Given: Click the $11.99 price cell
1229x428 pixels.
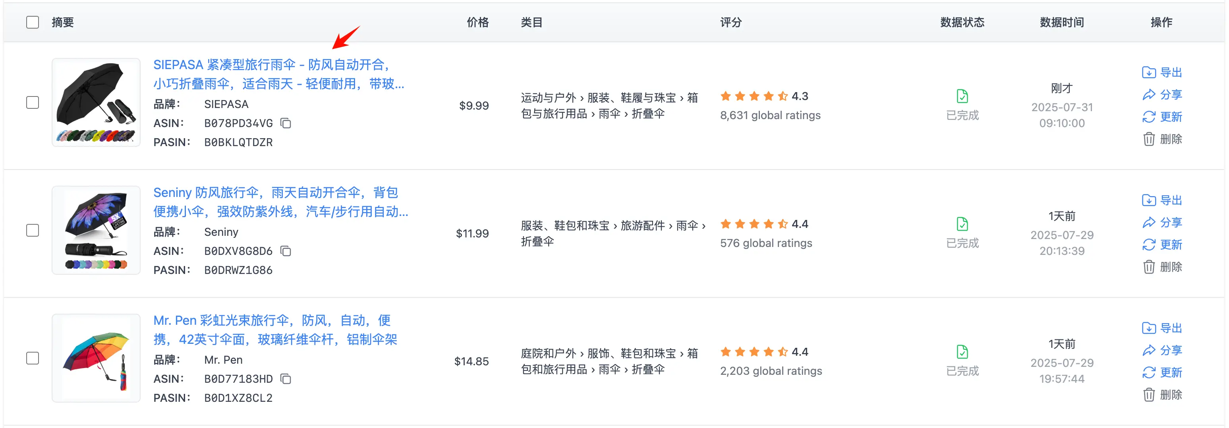Looking at the screenshot, I should [x=472, y=233].
